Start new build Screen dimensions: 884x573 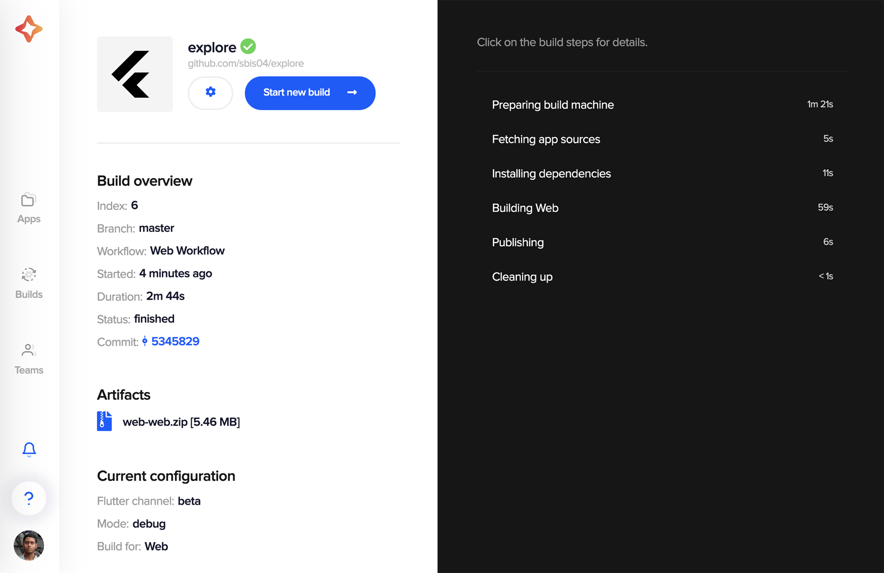(310, 93)
